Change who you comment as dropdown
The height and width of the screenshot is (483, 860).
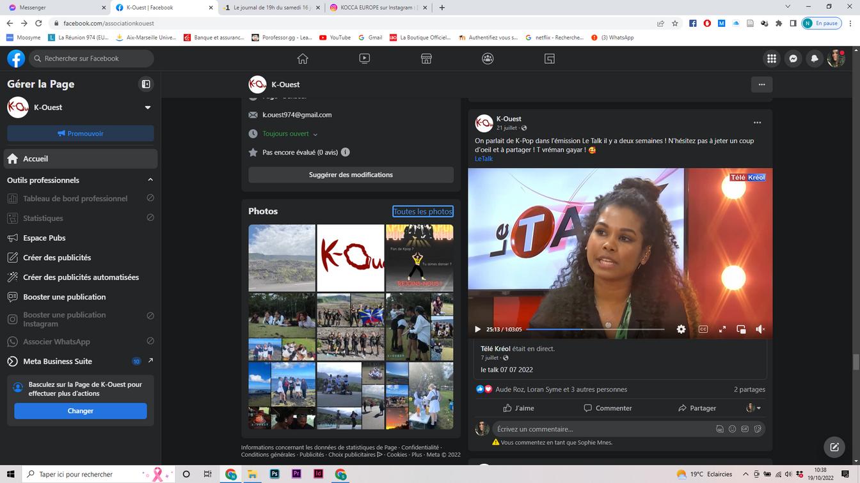coord(754,408)
